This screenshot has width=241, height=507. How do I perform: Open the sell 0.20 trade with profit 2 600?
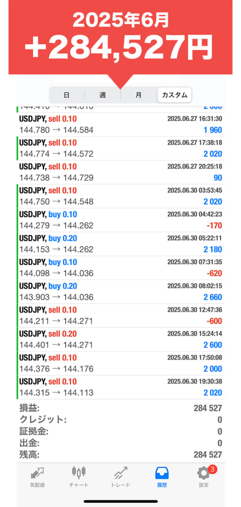(120, 340)
